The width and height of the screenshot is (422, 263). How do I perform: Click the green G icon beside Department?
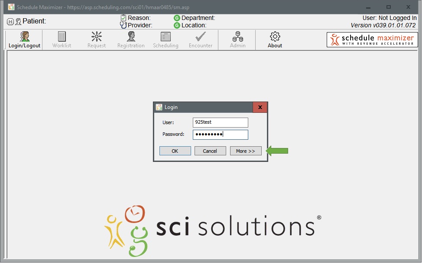[x=176, y=18]
